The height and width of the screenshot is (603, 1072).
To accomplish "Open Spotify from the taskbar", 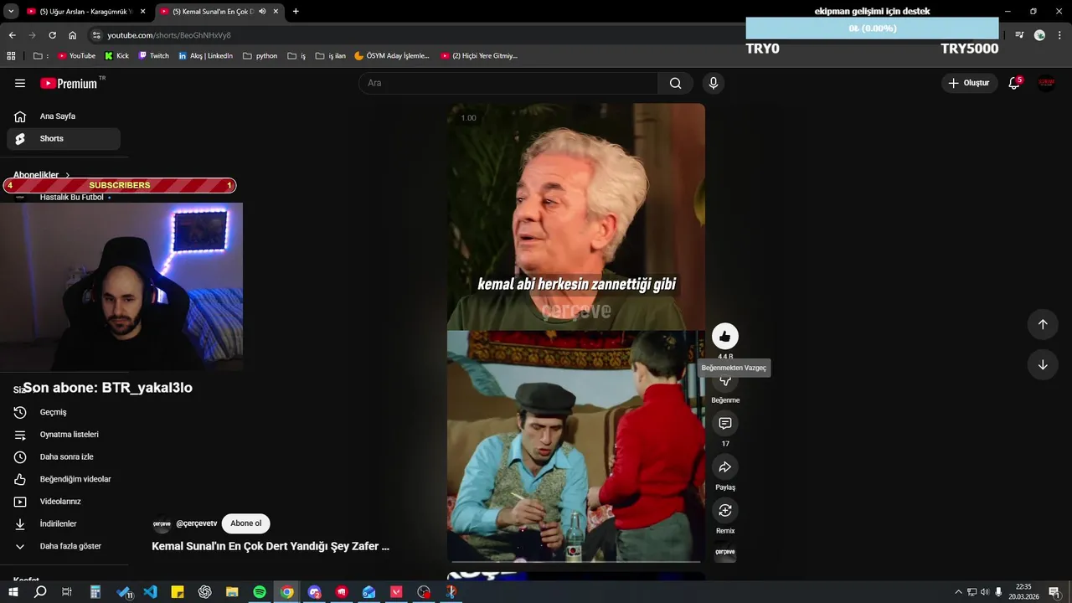I will [x=260, y=592].
